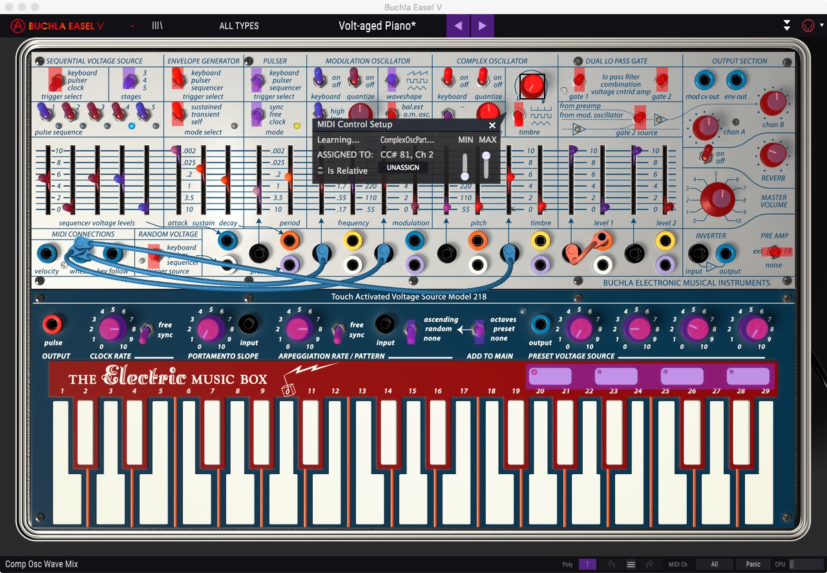Flip the gate 2 source switch
The image size is (827, 573).
click(640, 118)
